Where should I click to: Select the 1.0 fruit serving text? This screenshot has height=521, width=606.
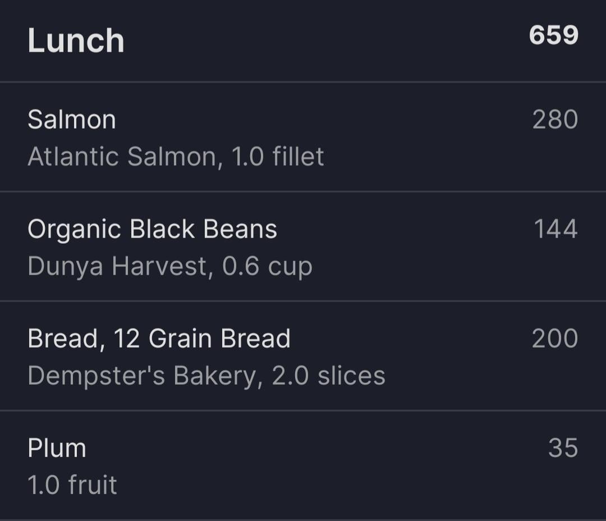pyautogui.click(x=72, y=485)
